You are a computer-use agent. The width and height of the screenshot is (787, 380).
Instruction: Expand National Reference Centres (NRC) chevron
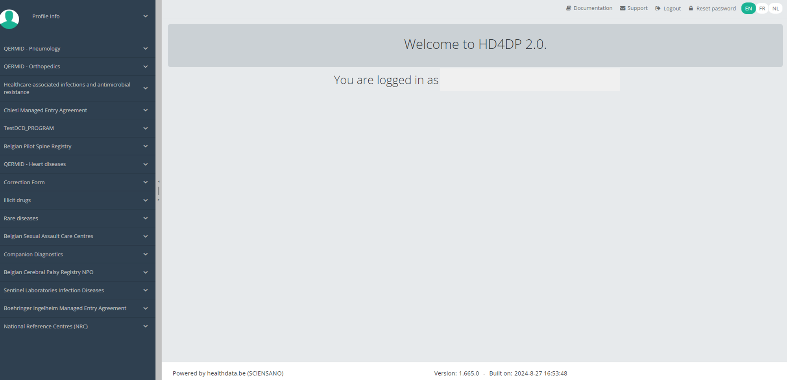point(146,326)
